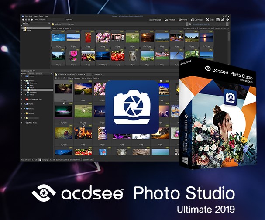Image resolution: width=265 pixels, height=220 pixels.
Task: Open SeeDrive Select dropdown
Action: pyautogui.click(x=67, y=28)
